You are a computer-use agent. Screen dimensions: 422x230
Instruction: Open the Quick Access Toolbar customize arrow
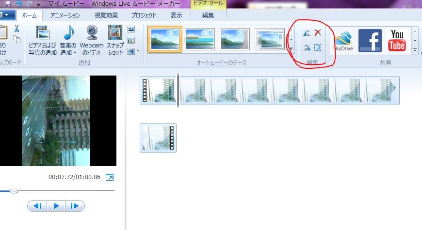coord(38,4)
